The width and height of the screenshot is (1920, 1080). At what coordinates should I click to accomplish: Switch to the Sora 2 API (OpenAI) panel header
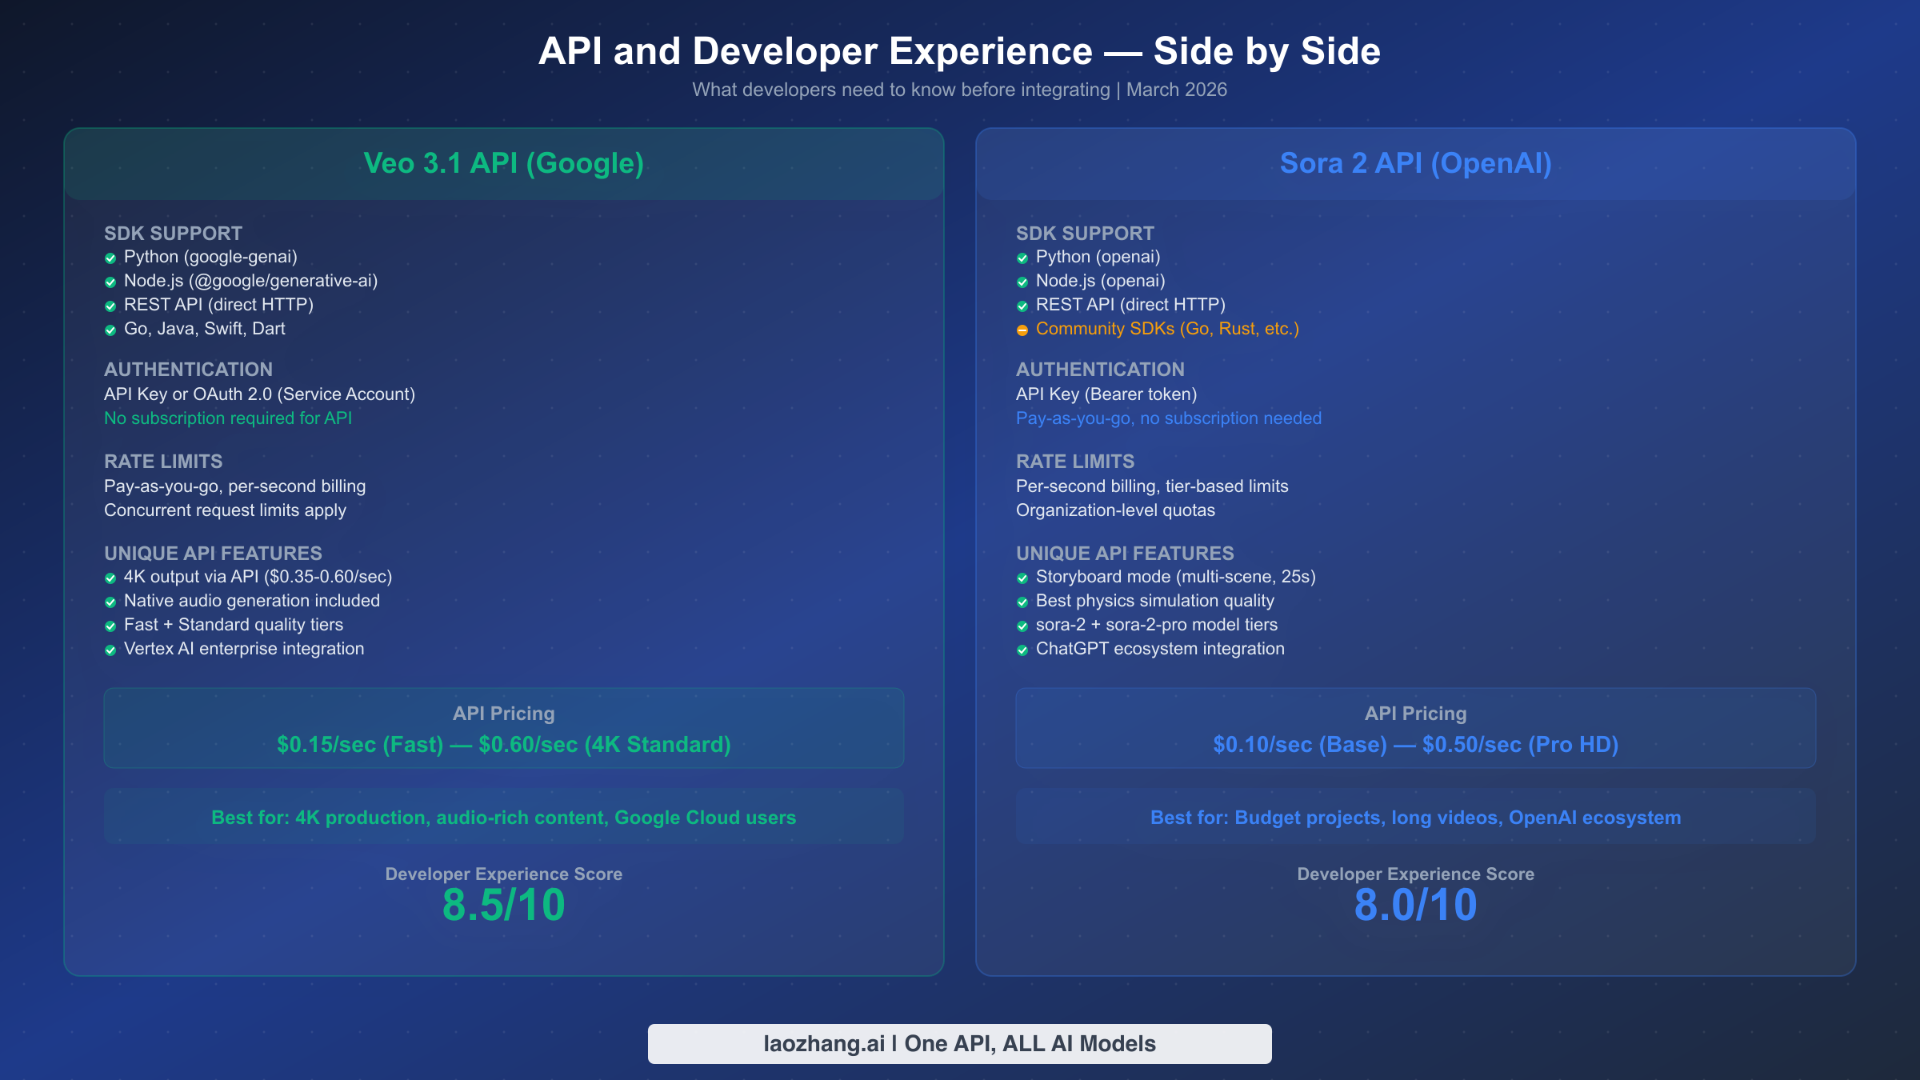[1416, 163]
